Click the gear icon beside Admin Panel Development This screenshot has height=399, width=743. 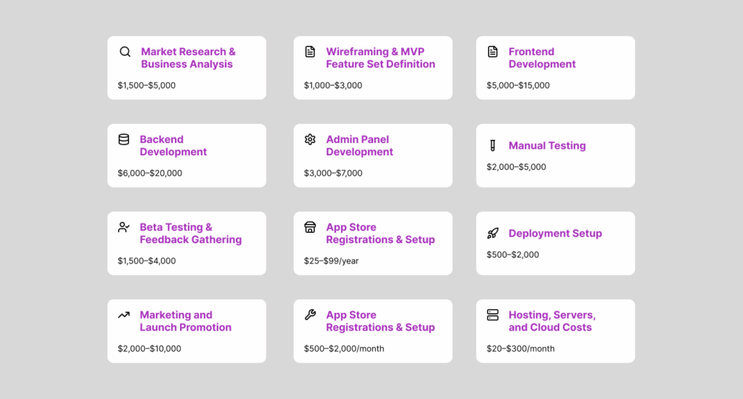click(310, 139)
